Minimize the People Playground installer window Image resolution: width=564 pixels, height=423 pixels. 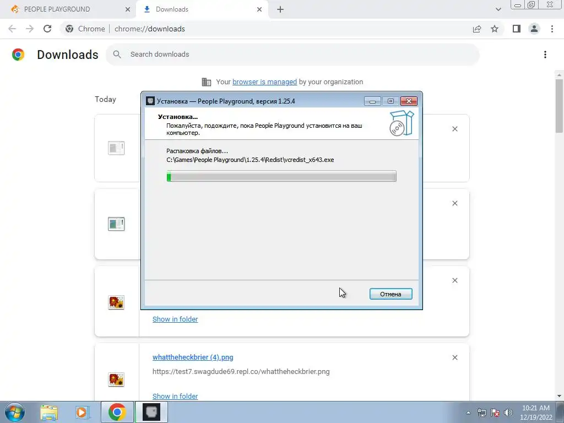click(372, 101)
